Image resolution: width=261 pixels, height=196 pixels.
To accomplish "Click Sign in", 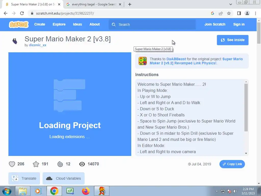I will [x=239, y=24].
